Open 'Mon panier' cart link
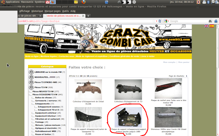The height and width of the screenshot is (136, 219). pyautogui.click(x=184, y=62)
